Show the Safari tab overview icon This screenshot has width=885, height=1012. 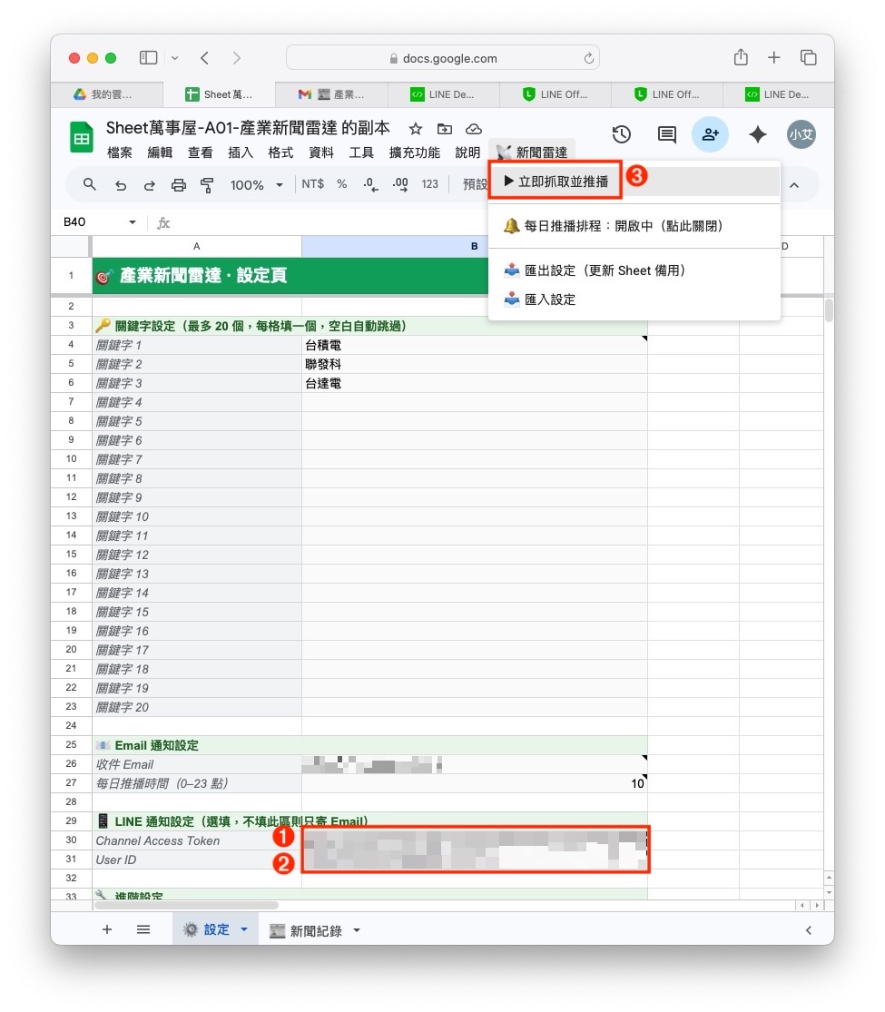(808, 57)
